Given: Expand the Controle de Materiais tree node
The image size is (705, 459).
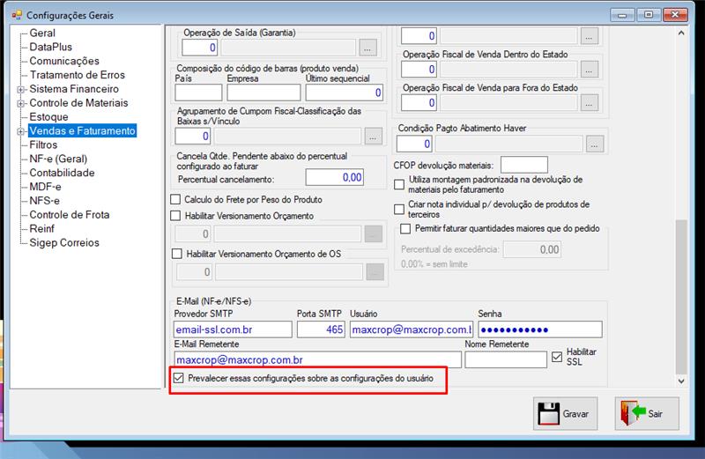Looking at the screenshot, I should [20, 103].
